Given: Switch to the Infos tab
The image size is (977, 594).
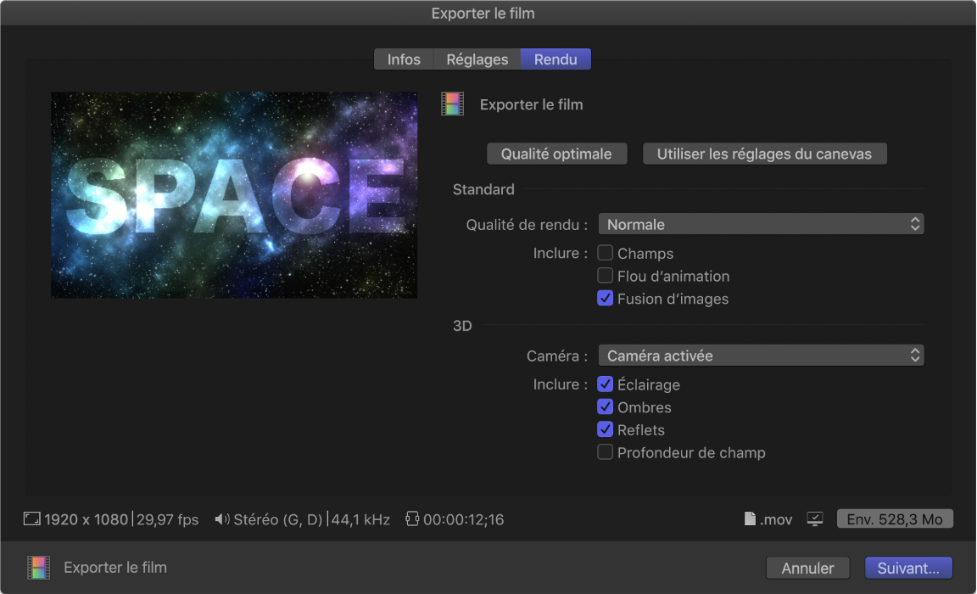Looking at the screenshot, I should tap(404, 59).
